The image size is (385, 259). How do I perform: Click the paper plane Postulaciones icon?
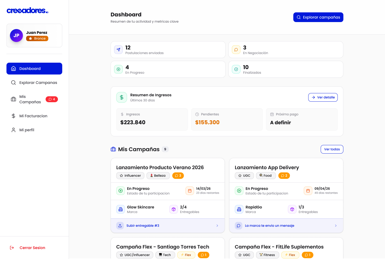click(x=119, y=50)
